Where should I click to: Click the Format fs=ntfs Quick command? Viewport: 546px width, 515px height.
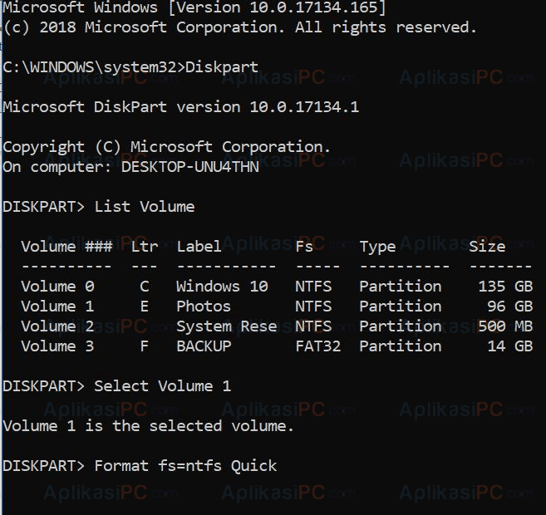click(x=185, y=466)
